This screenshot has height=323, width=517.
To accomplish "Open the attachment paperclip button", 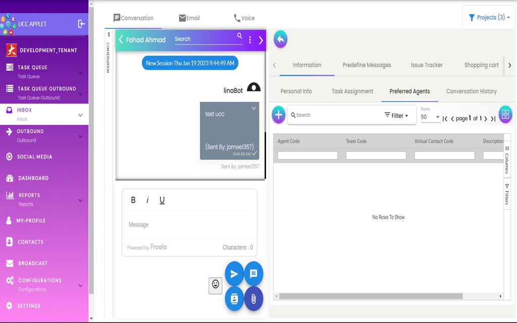I will (253, 298).
